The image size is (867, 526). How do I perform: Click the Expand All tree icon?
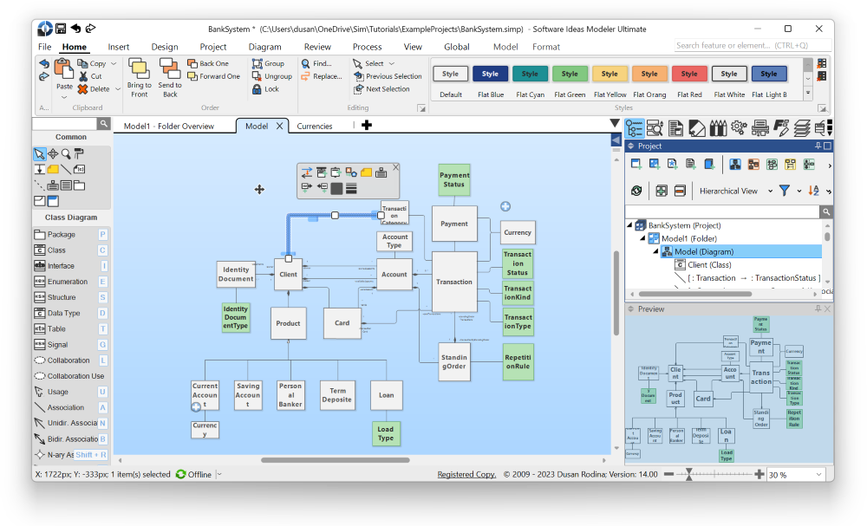[x=662, y=191]
